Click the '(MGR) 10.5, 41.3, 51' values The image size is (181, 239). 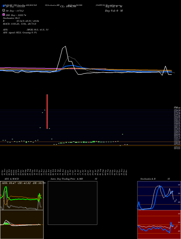[38, 30]
